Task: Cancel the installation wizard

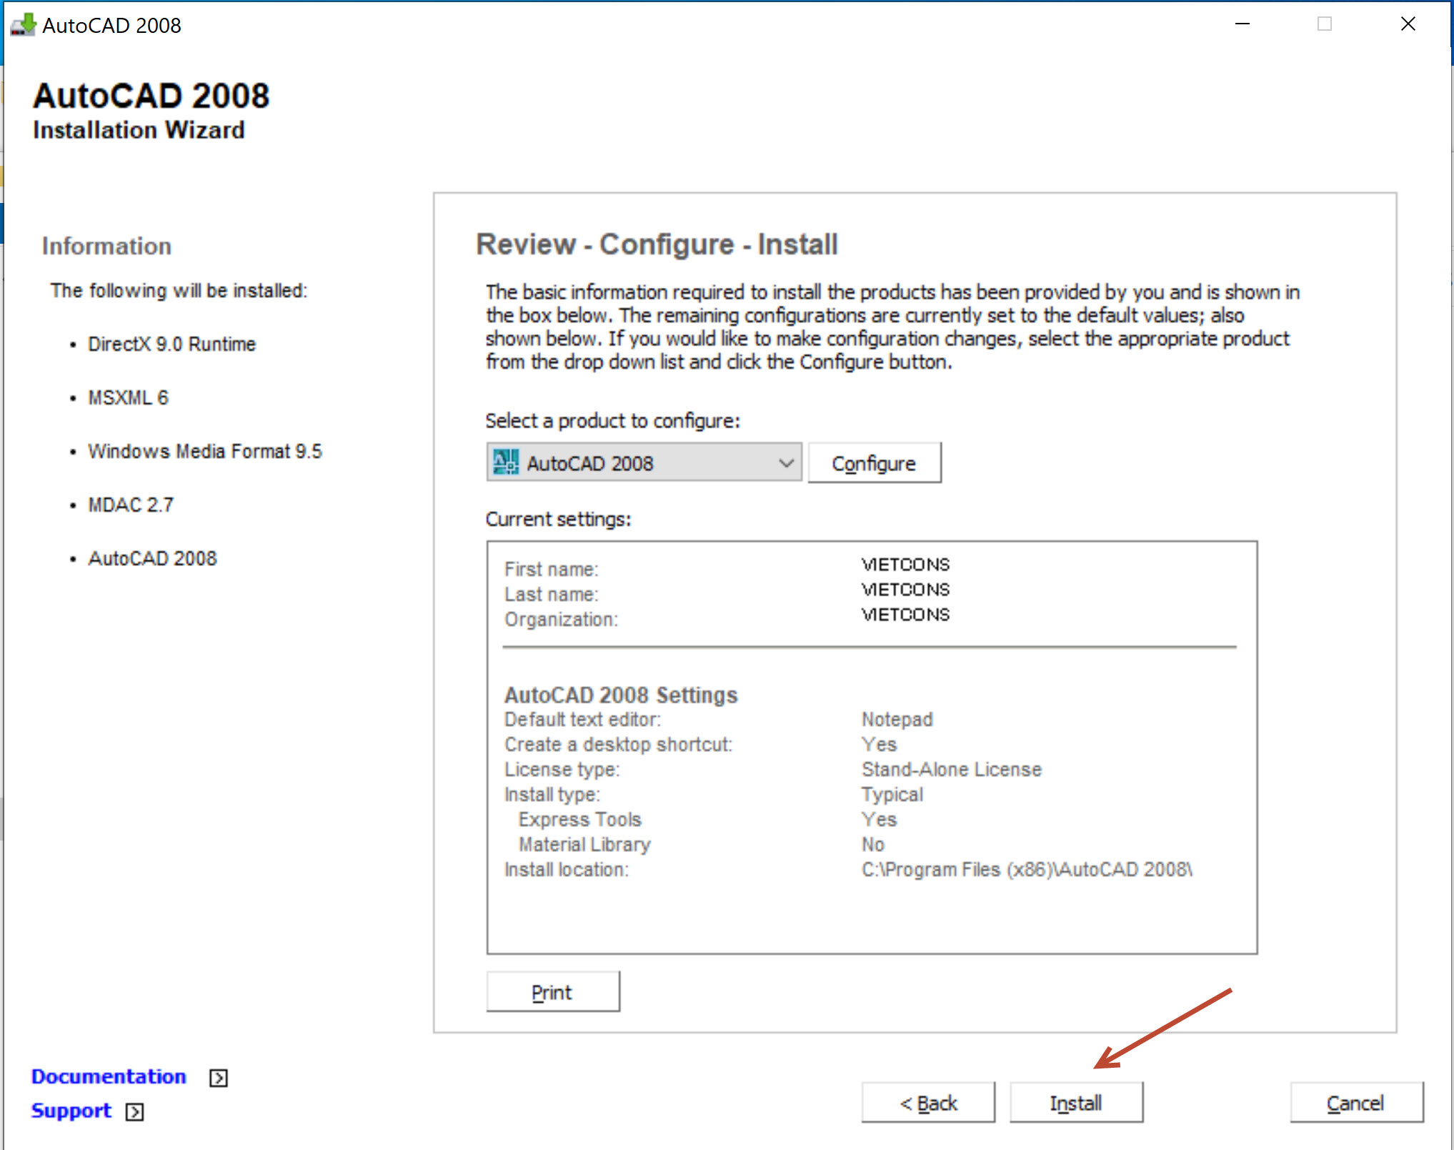Action: coord(1355,1103)
